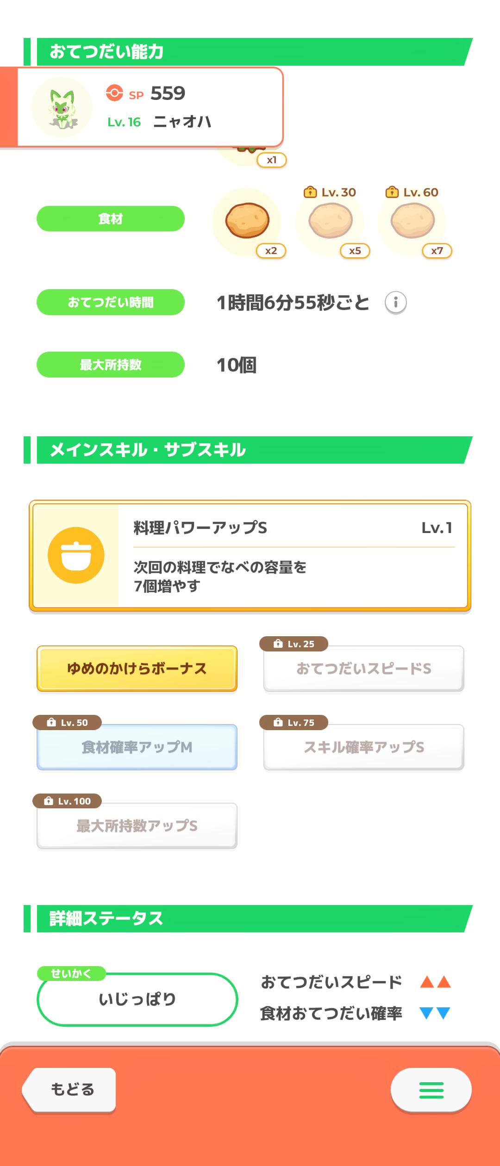Viewport: 500px width, 1166px height.
Task: Tap the おてつだい時間 label pill
Action: (x=111, y=302)
